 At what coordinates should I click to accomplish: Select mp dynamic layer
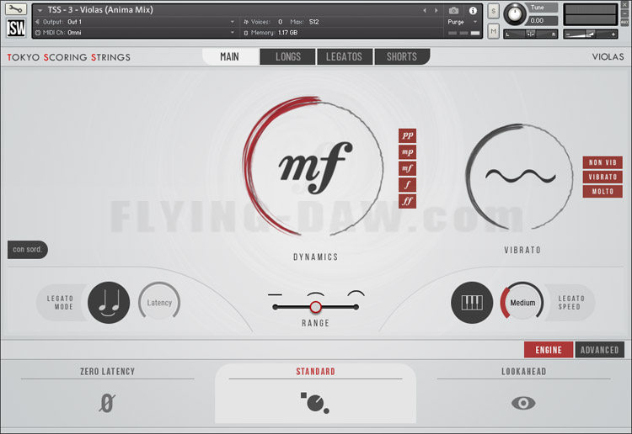(408, 152)
